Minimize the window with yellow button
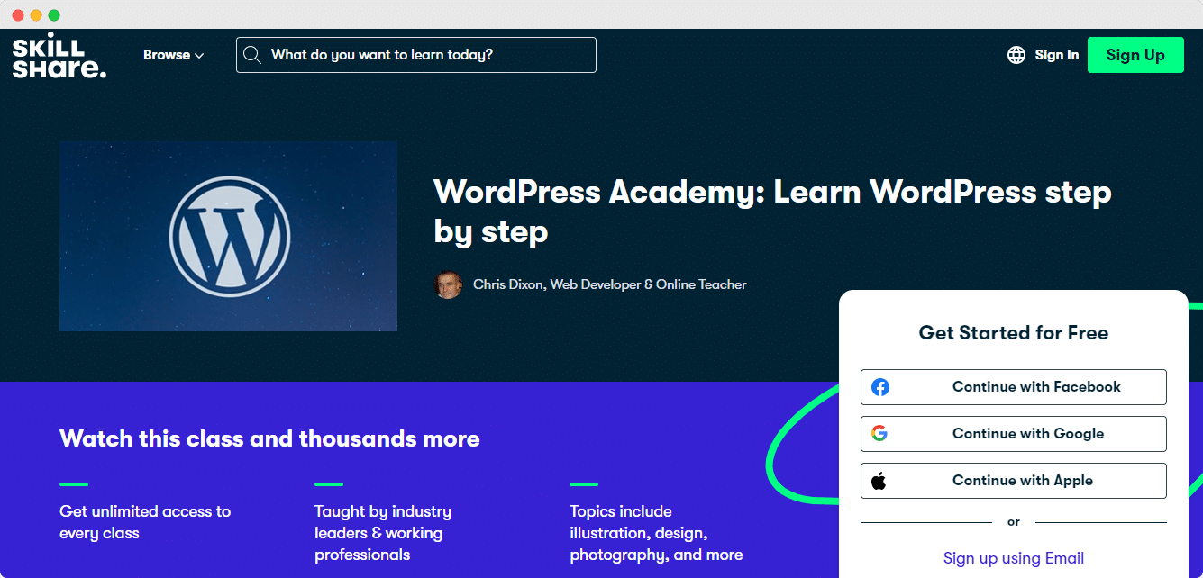Viewport: 1203px width, 578px height. [36, 15]
